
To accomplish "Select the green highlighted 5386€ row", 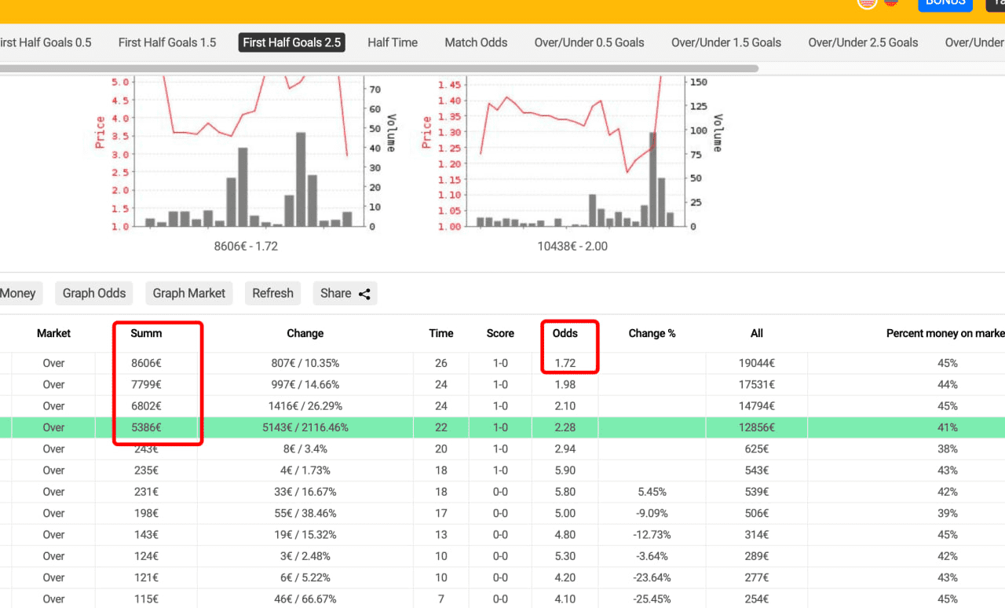I will pos(502,427).
